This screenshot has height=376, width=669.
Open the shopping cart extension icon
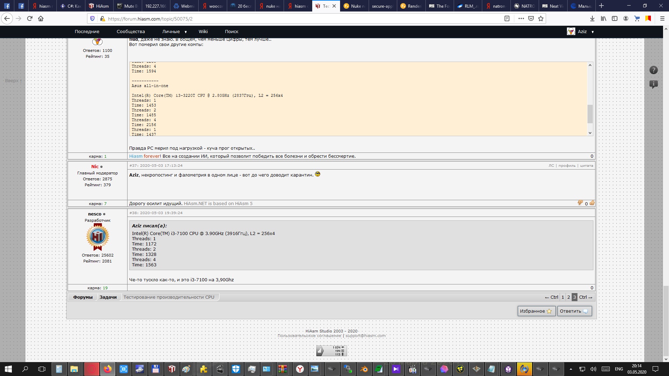pyautogui.click(x=637, y=19)
